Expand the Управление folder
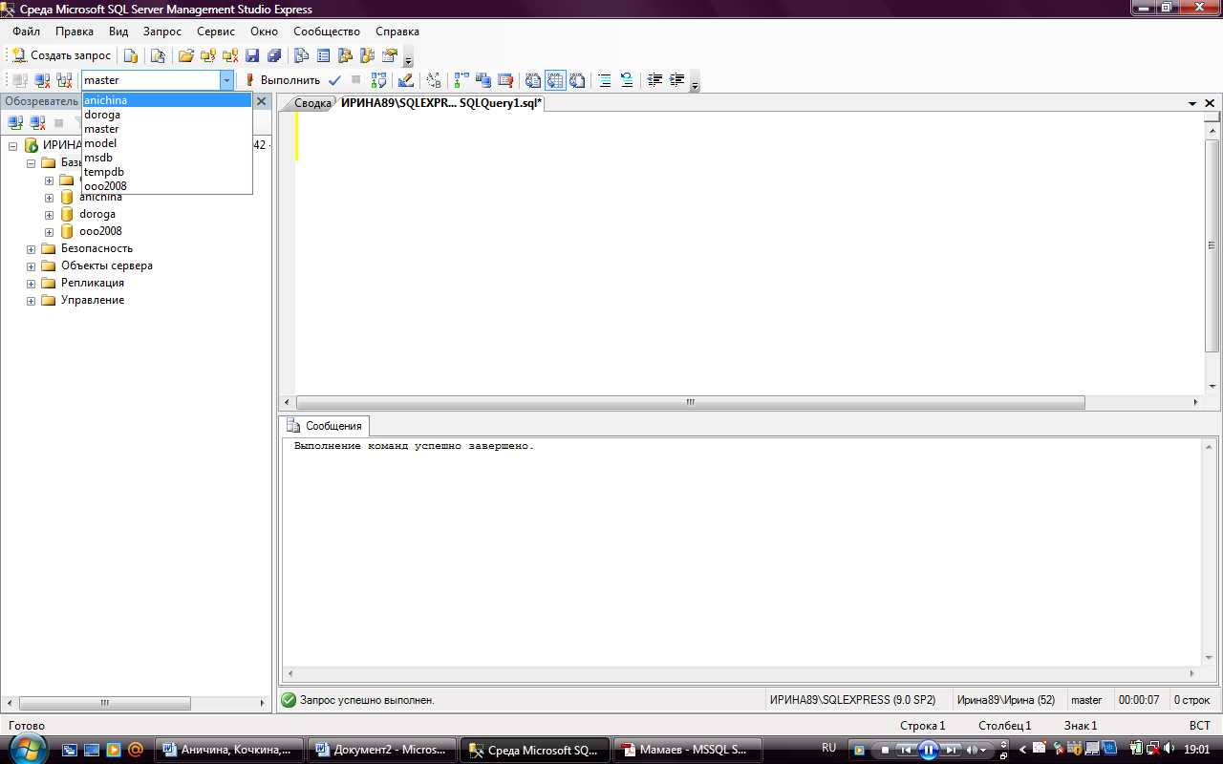Image resolution: width=1223 pixels, height=764 pixels. pos(31,301)
